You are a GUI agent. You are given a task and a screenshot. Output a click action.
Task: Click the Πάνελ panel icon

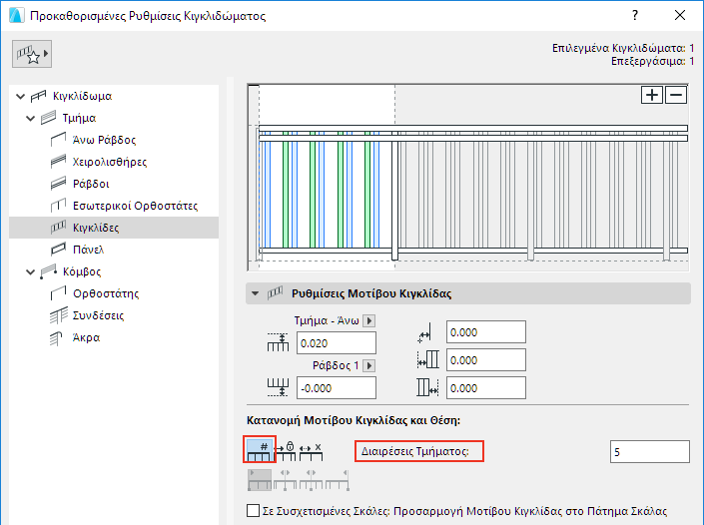pyautogui.click(x=58, y=250)
